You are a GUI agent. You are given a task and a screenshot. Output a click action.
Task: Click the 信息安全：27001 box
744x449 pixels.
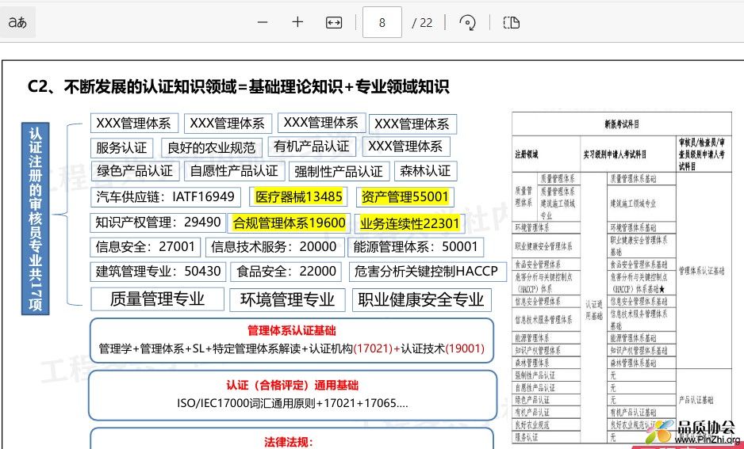145,247
